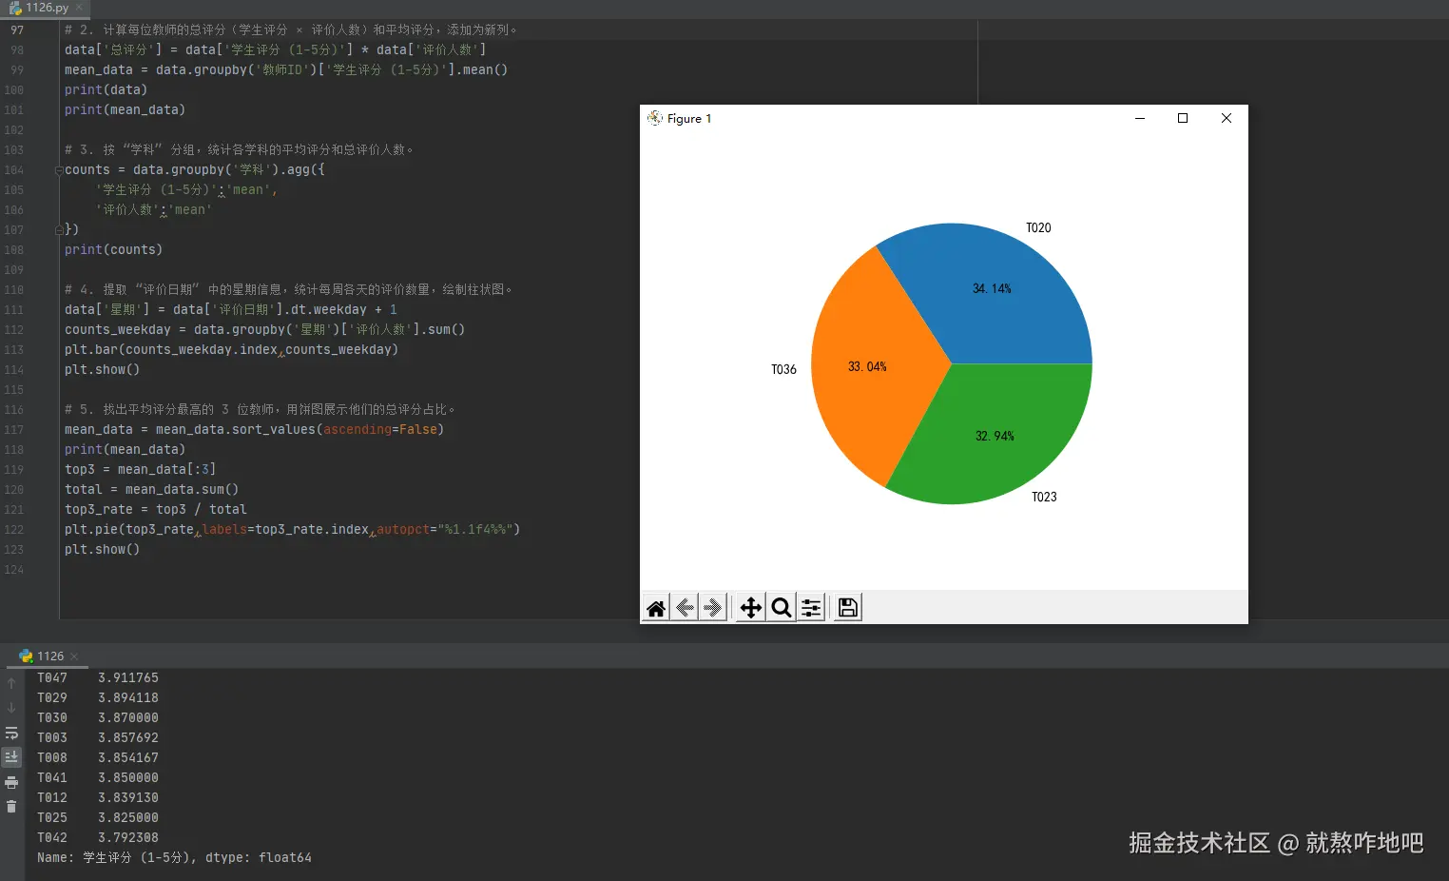This screenshot has height=881, width=1449.
Task: Click console row T041 3.850000
Action: coord(98,778)
